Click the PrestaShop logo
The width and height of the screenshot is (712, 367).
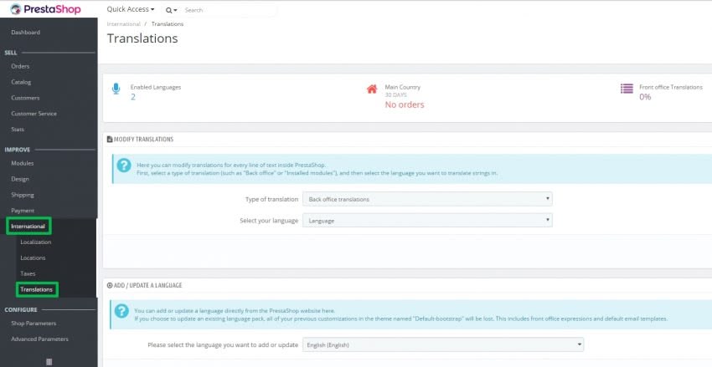[x=45, y=9]
